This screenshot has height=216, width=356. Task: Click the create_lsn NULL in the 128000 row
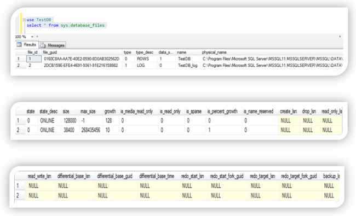285,121
